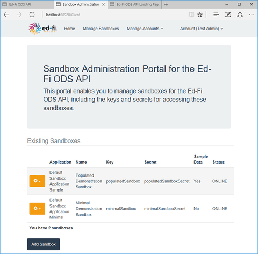Open Manage Sandboxes in navigation

[x=101, y=29]
